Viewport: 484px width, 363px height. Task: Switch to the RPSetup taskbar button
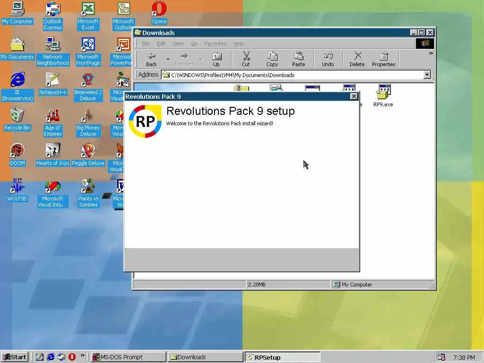tap(282, 357)
